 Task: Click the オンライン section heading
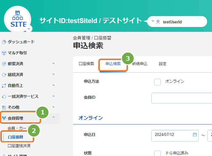pos(91,118)
